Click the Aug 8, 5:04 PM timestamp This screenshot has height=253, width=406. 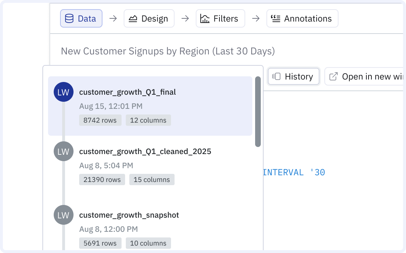point(106,165)
